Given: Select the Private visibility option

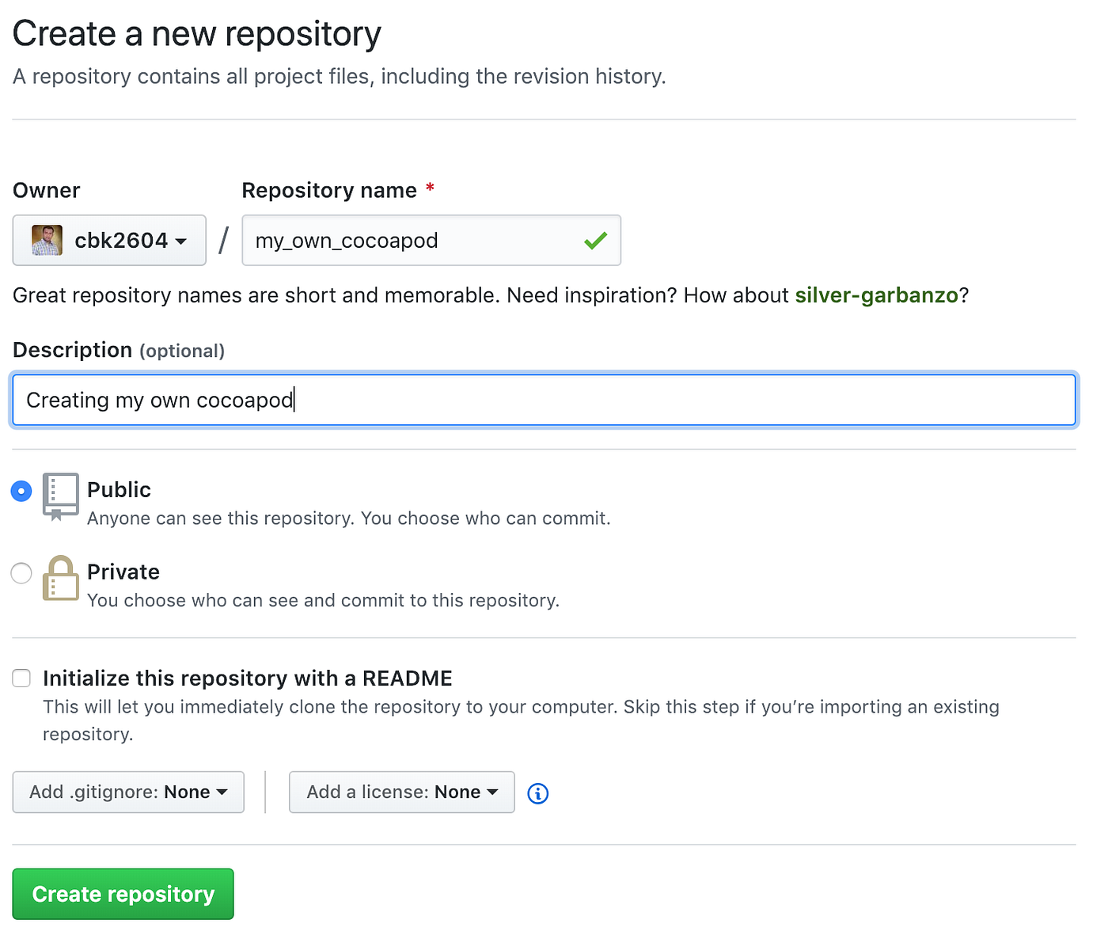Looking at the screenshot, I should pyautogui.click(x=21, y=572).
